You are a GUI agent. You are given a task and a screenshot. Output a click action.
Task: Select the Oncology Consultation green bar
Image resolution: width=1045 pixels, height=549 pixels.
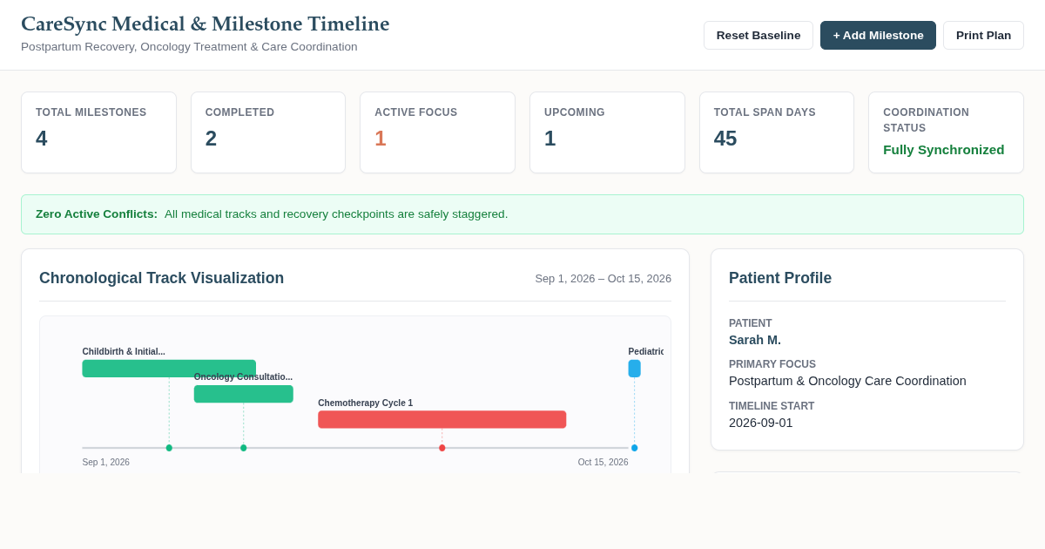point(243,394)
